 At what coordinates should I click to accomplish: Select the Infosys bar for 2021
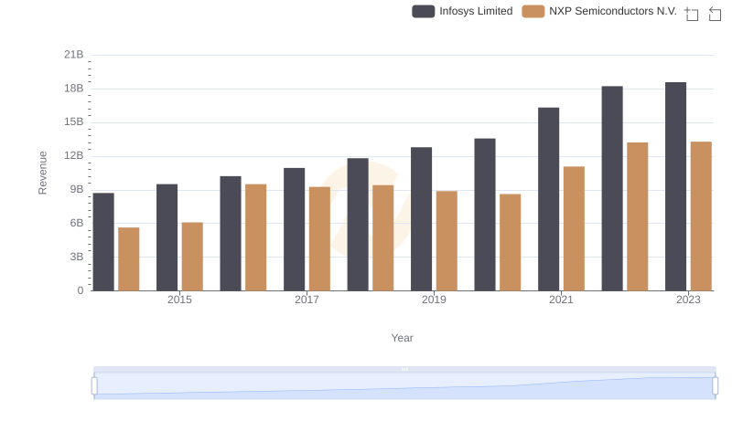548,199
